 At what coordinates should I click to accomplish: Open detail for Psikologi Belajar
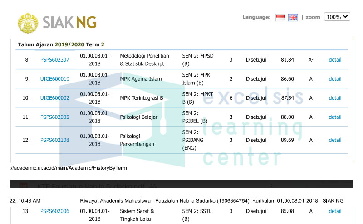pos(335,117)
